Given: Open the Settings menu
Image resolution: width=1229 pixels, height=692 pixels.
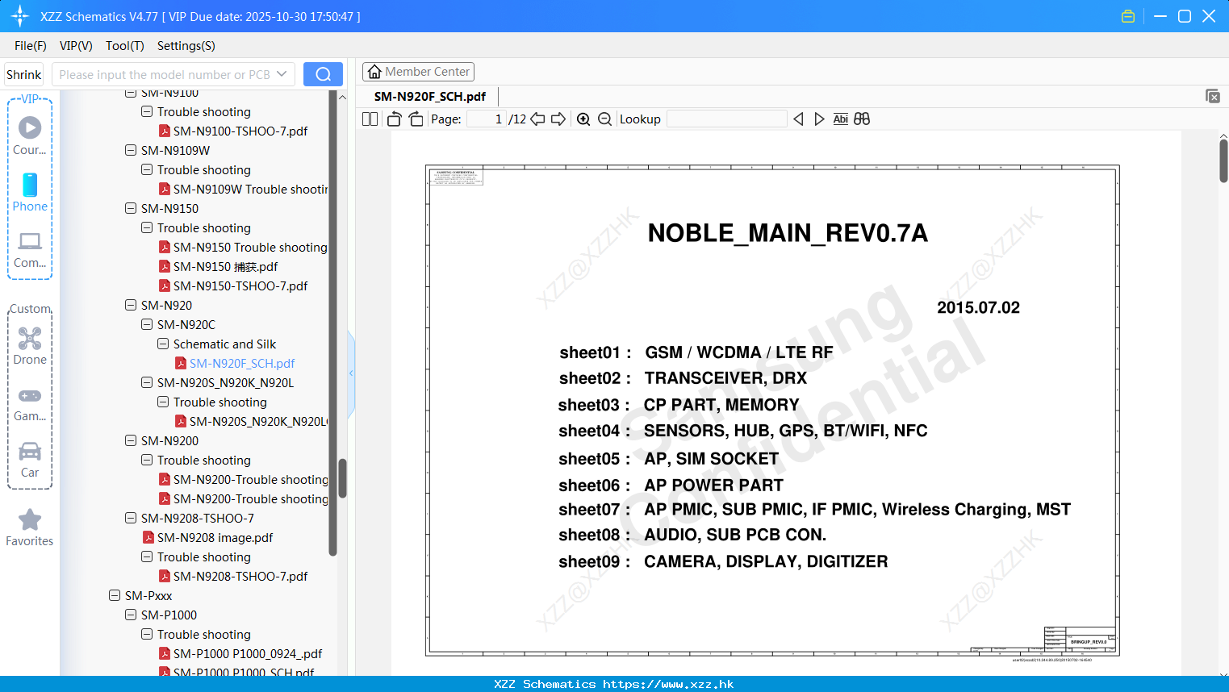Looking at the screenshot, I should point(186,46).
